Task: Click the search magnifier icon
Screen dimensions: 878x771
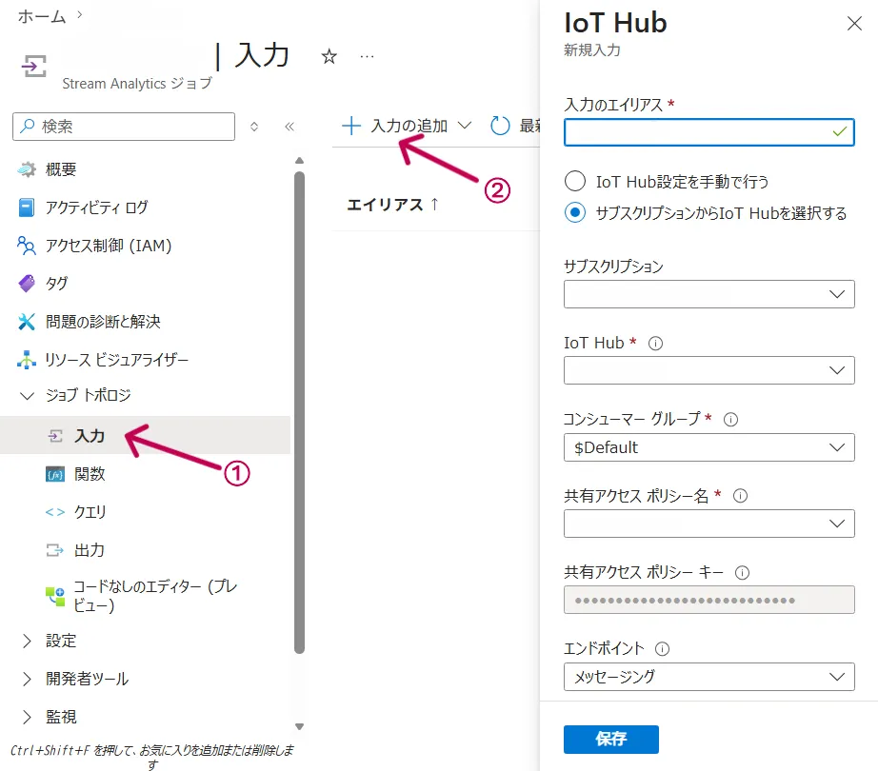Action: (x=28, y=126)
